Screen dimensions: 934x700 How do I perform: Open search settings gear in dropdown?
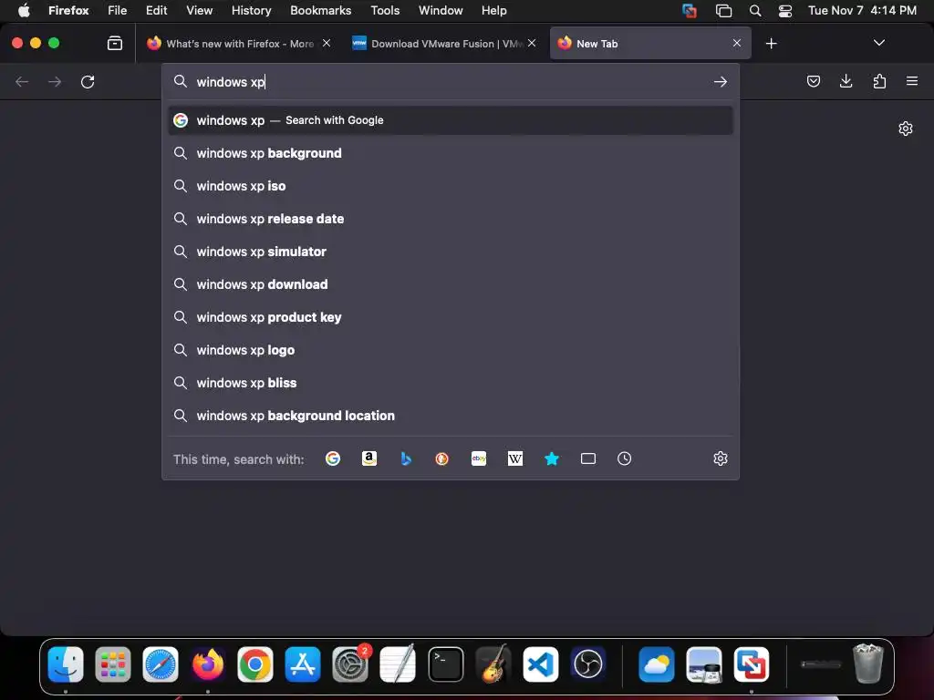tap(721, 458)
